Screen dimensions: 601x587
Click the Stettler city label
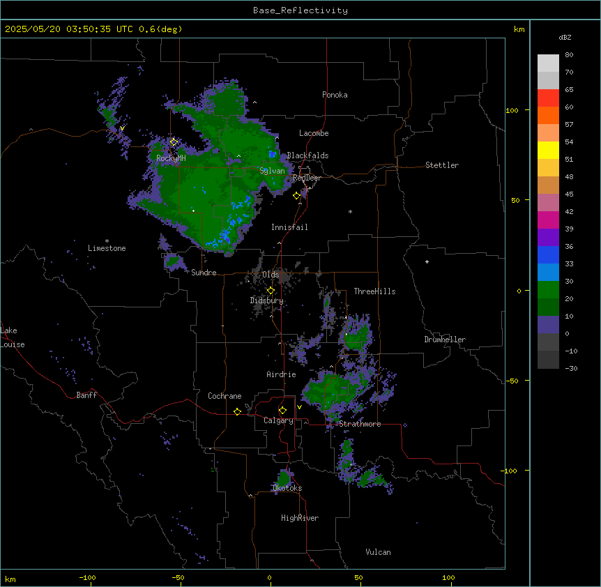[442, 165]
